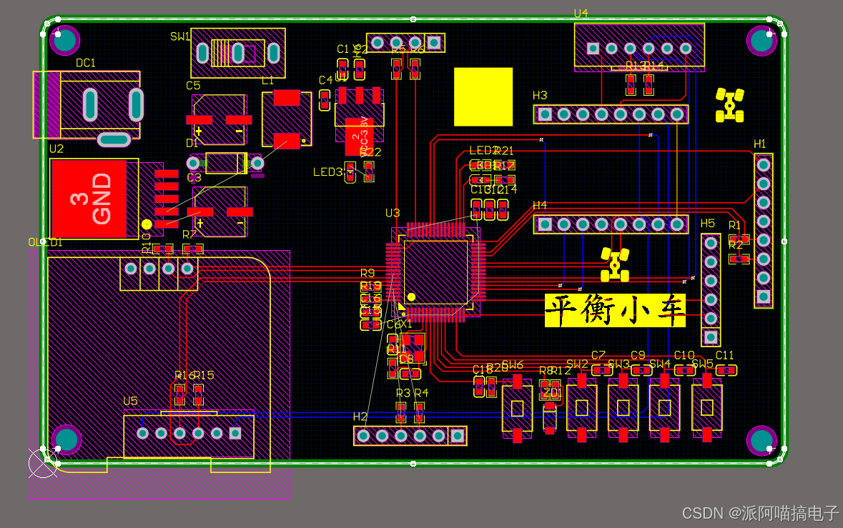Select the L1 inductor footprint
This screenshot has height=528, width=843.
coord(287,119)
